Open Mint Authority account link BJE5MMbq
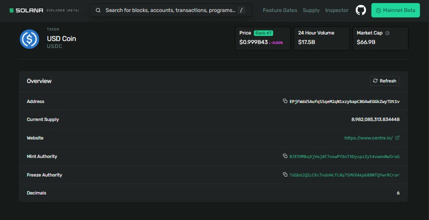 (345, 156)
